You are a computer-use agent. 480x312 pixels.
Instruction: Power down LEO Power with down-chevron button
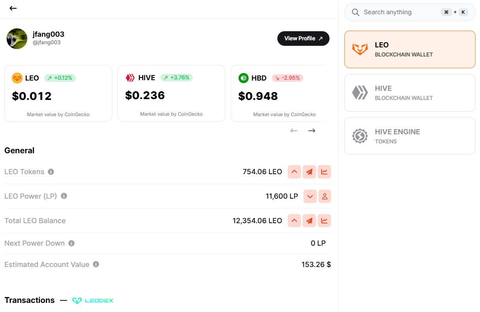coord(310,196)
